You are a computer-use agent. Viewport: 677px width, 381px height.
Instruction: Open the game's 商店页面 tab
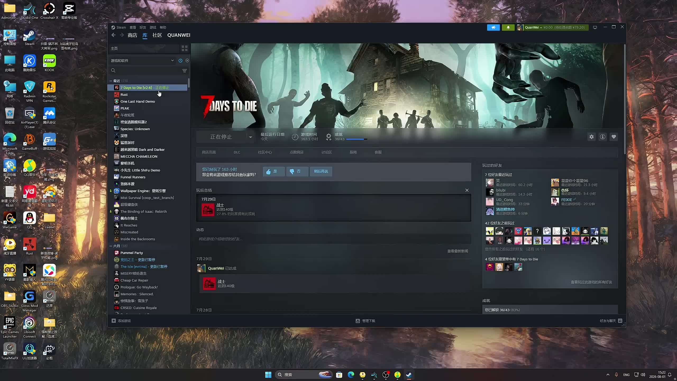click(209, 152)
